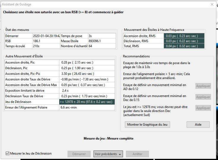Select the 6.6 arc-min polar alignment error cell
218x160 pixels.
(87, 107)
